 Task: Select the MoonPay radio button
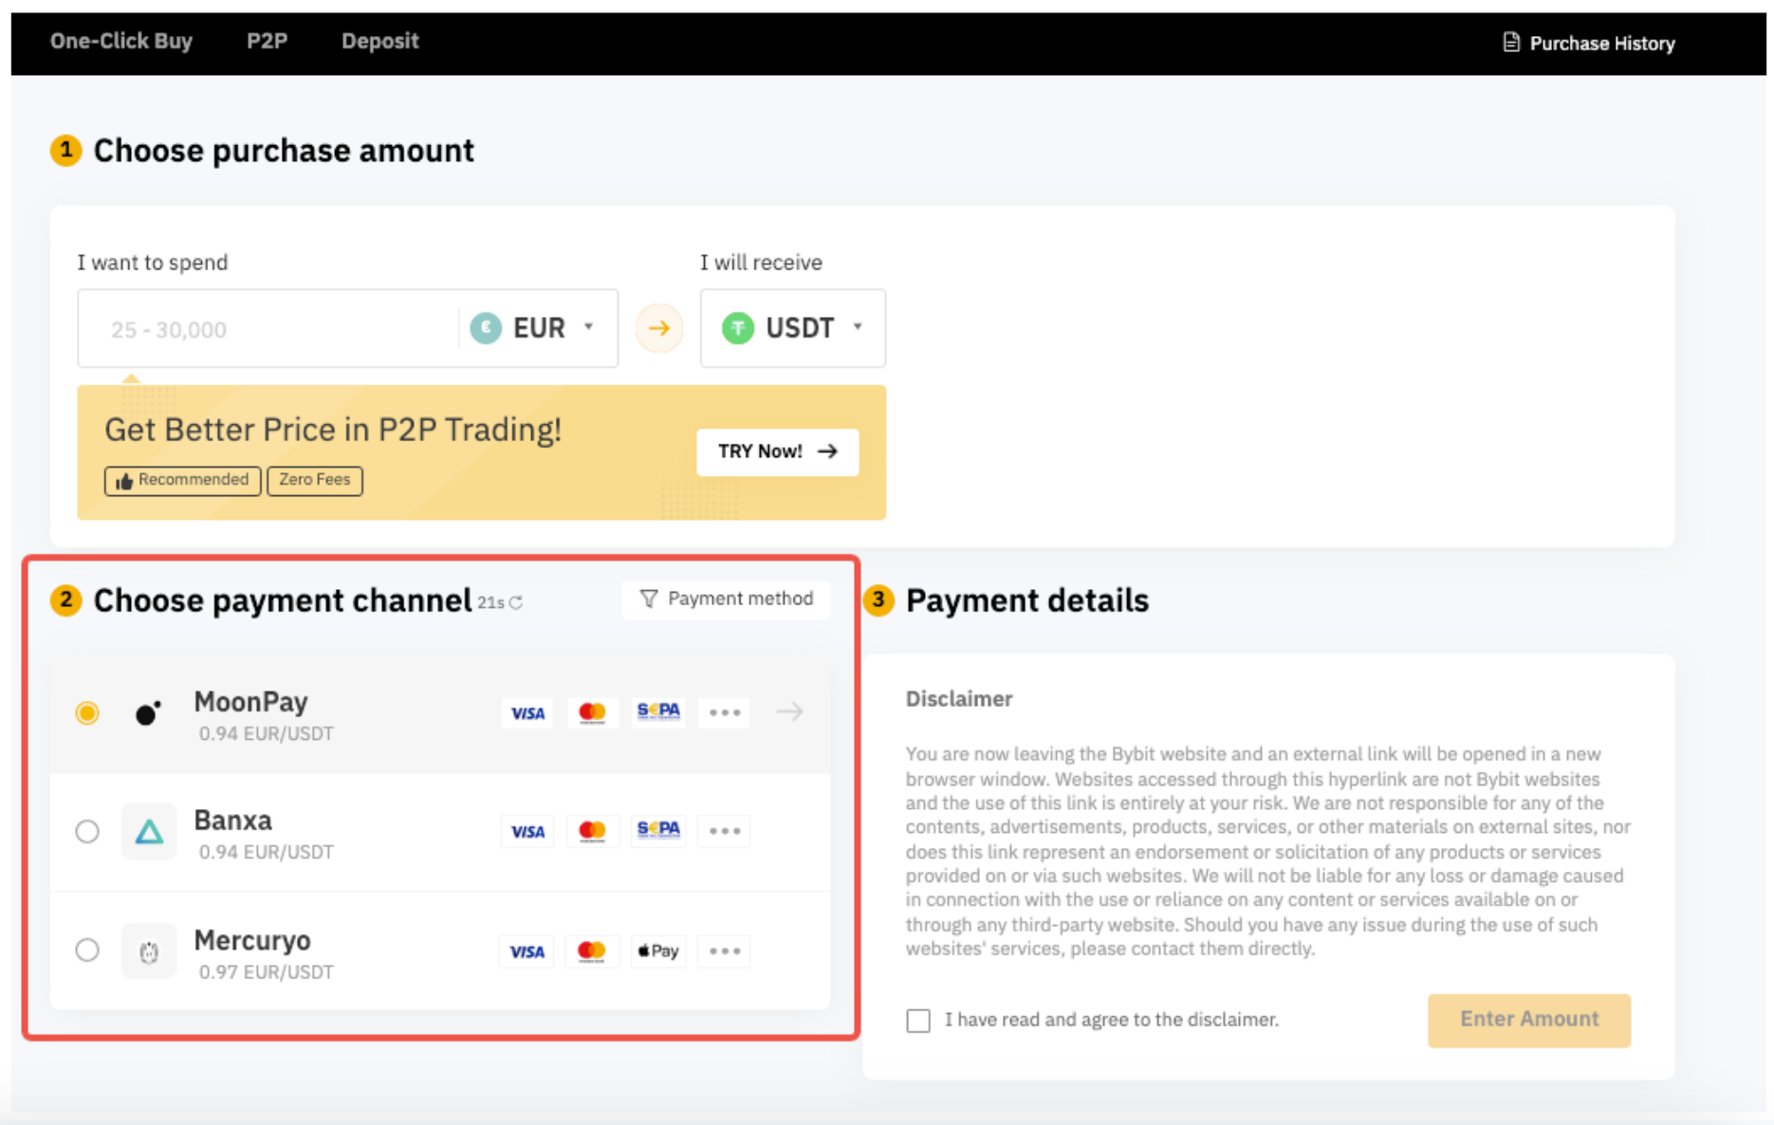click(87, 712)
